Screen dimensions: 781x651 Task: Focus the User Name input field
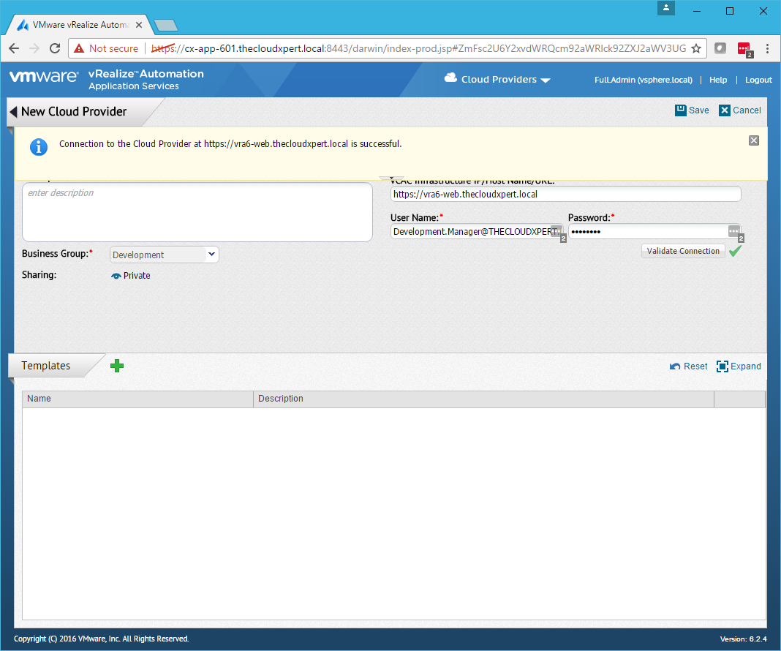pos(476,232)
